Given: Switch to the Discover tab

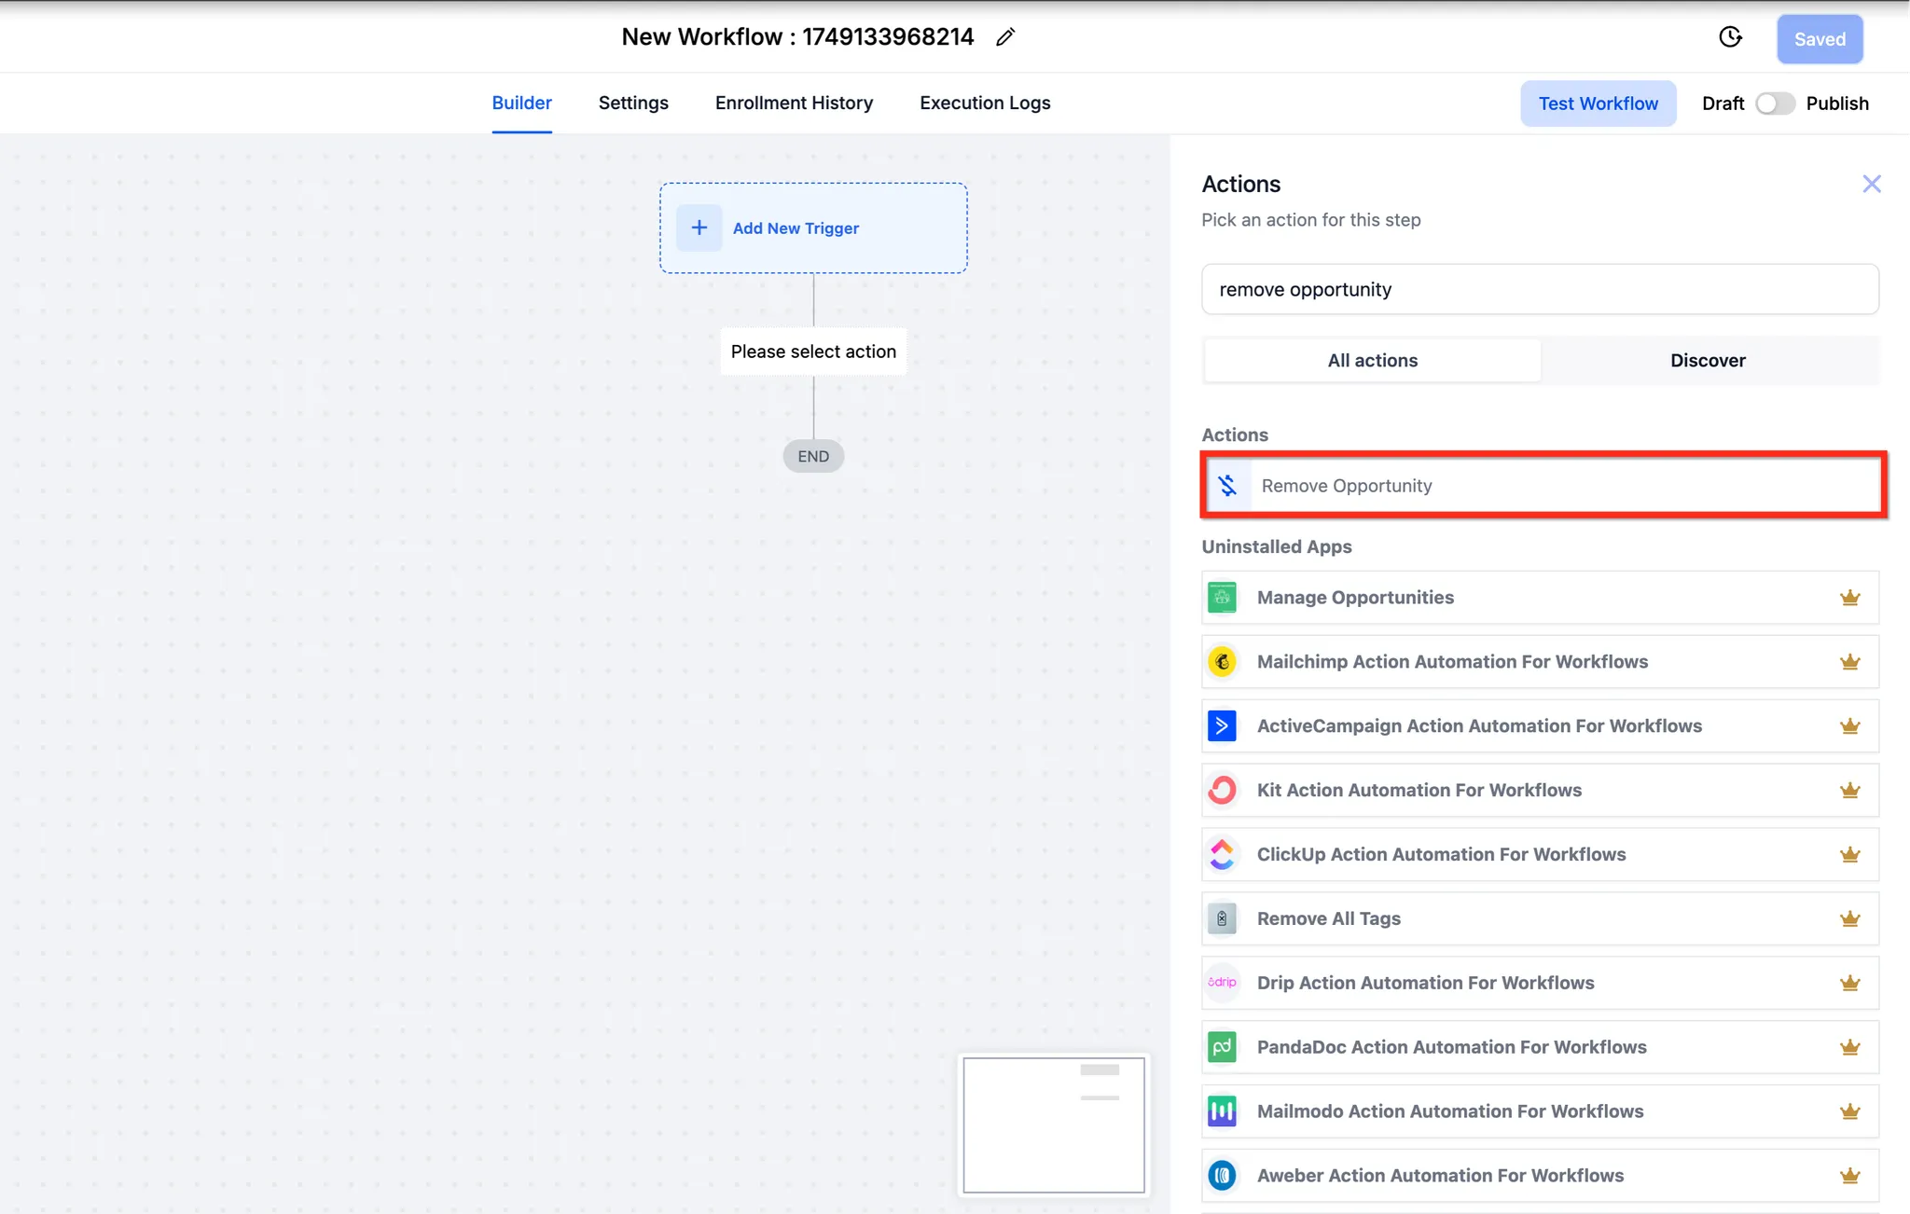Looking at the screenshot, I should [1708, 360].
